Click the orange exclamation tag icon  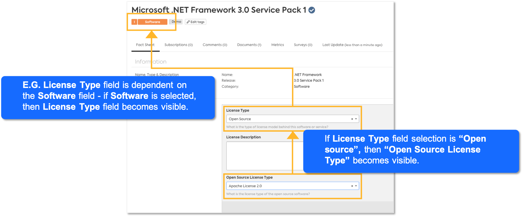point(134,22)
